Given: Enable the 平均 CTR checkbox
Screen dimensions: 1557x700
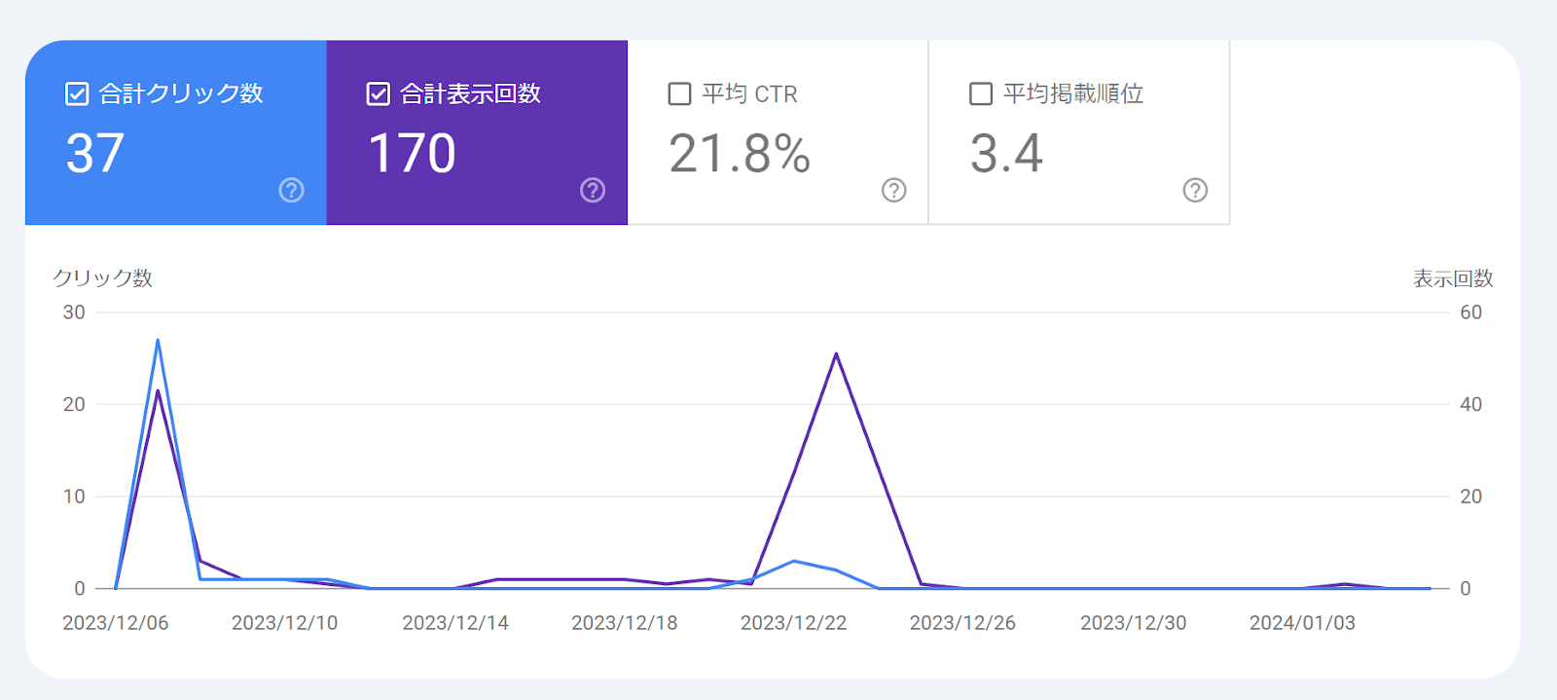Looking at the screenshot, I should click(679, 93).
